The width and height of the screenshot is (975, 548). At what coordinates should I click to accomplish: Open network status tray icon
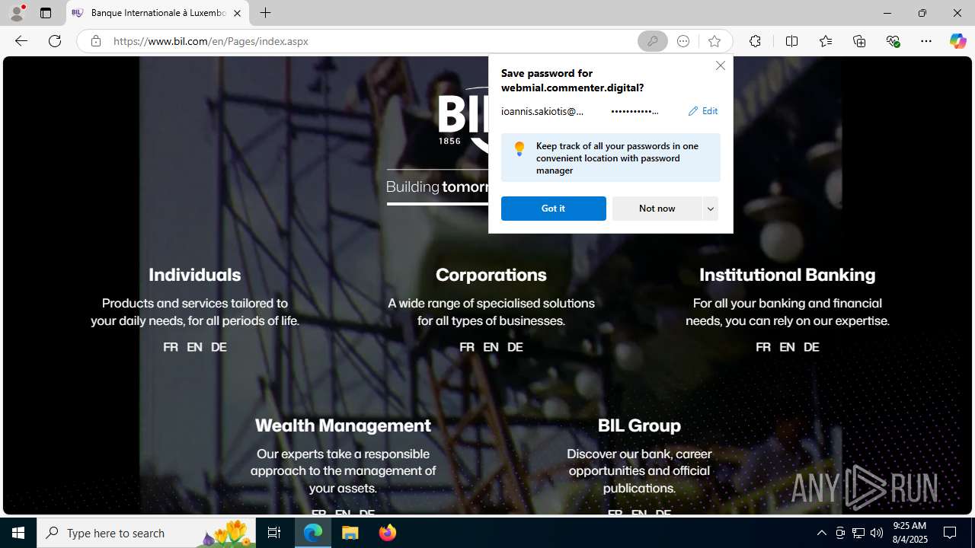pos(858,533)
